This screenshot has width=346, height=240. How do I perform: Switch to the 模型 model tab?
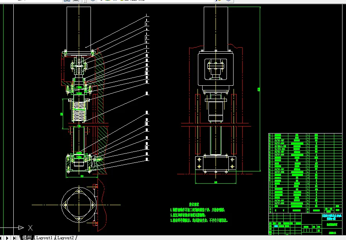(x=27, y=238)
